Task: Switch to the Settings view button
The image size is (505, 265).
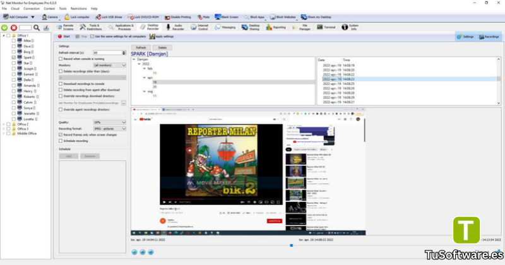Action: coord(465,37)
